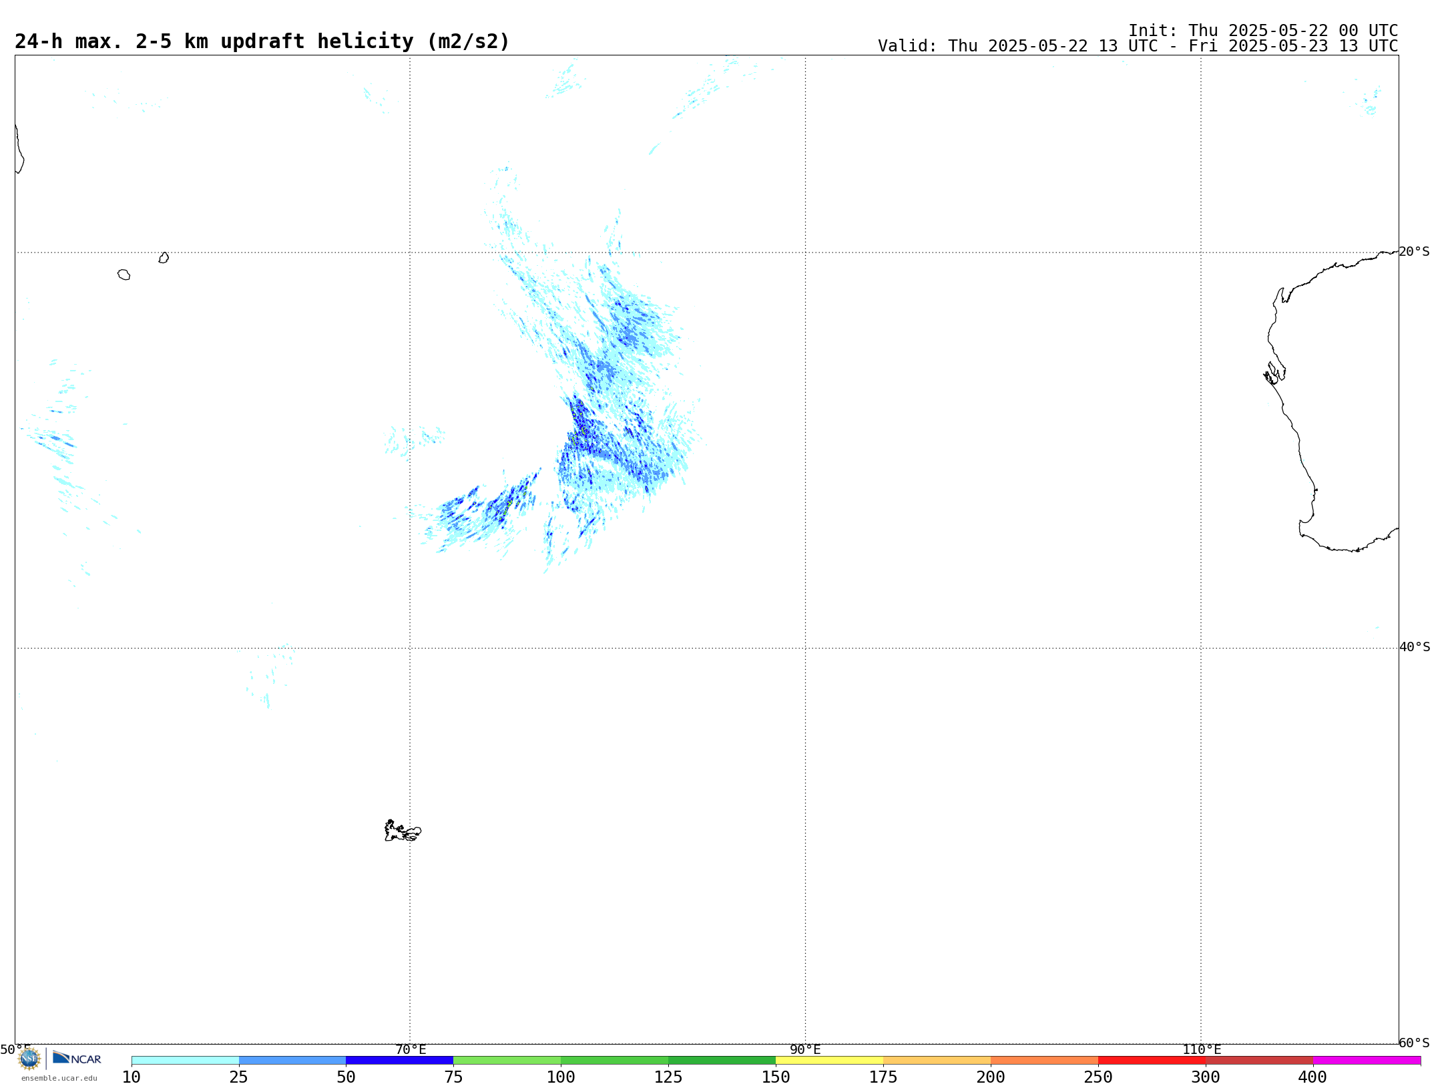Click the dark red 300-400 color segment
This screenshot has width=1442, height=1086.
pos(1260,1061)
